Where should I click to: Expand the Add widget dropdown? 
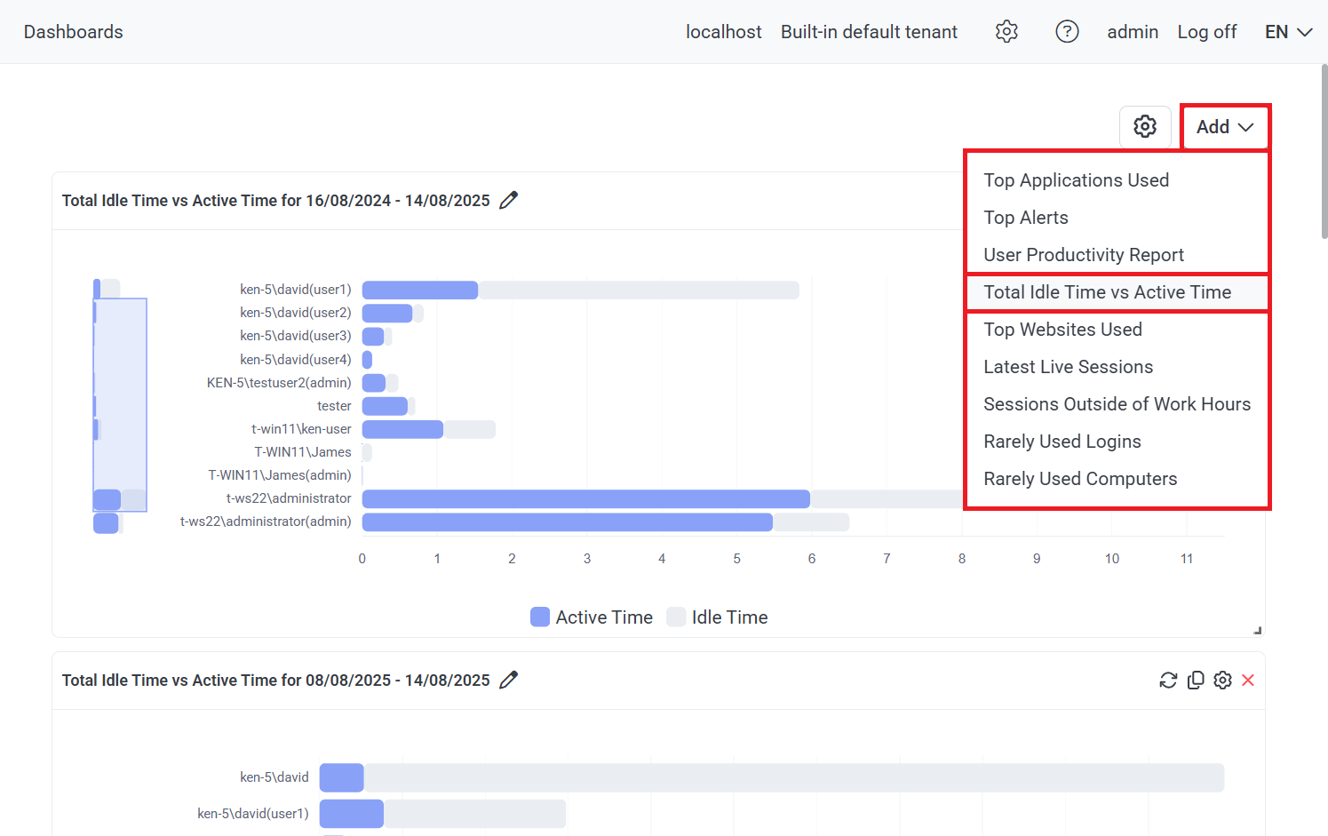pyautogui.click(x=1225, y=127)
